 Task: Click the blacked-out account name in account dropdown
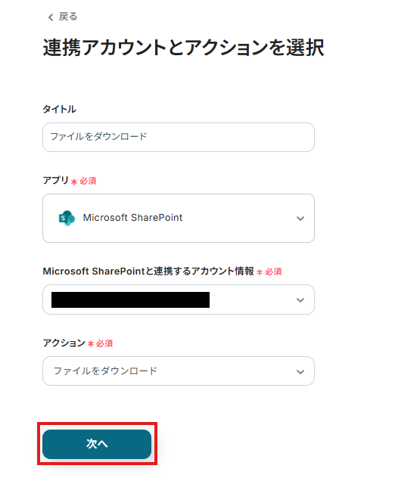[x=130, y=299]
